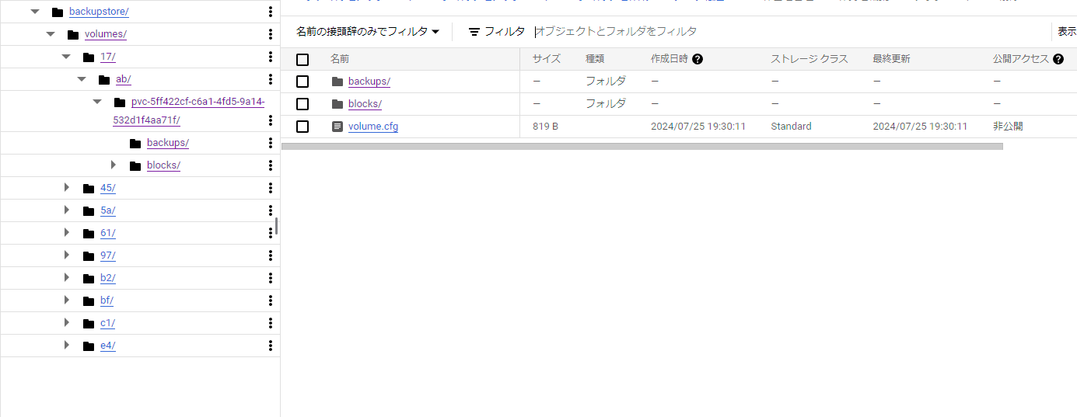Image resolution: width=1077 pixels, height=417 pixels.
Task: Open the more-options menu for backupstore/
Action: [x=270, y=12]
